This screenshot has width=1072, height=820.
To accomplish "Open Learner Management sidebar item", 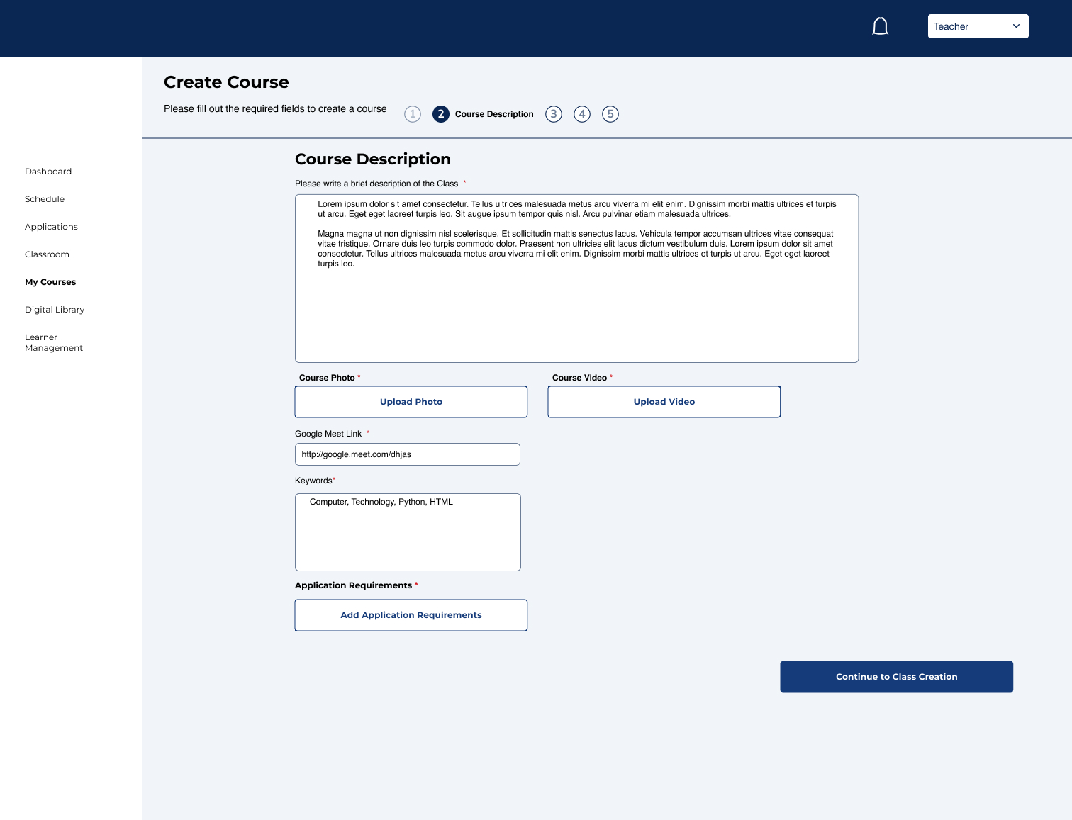I will click(54, 342).
